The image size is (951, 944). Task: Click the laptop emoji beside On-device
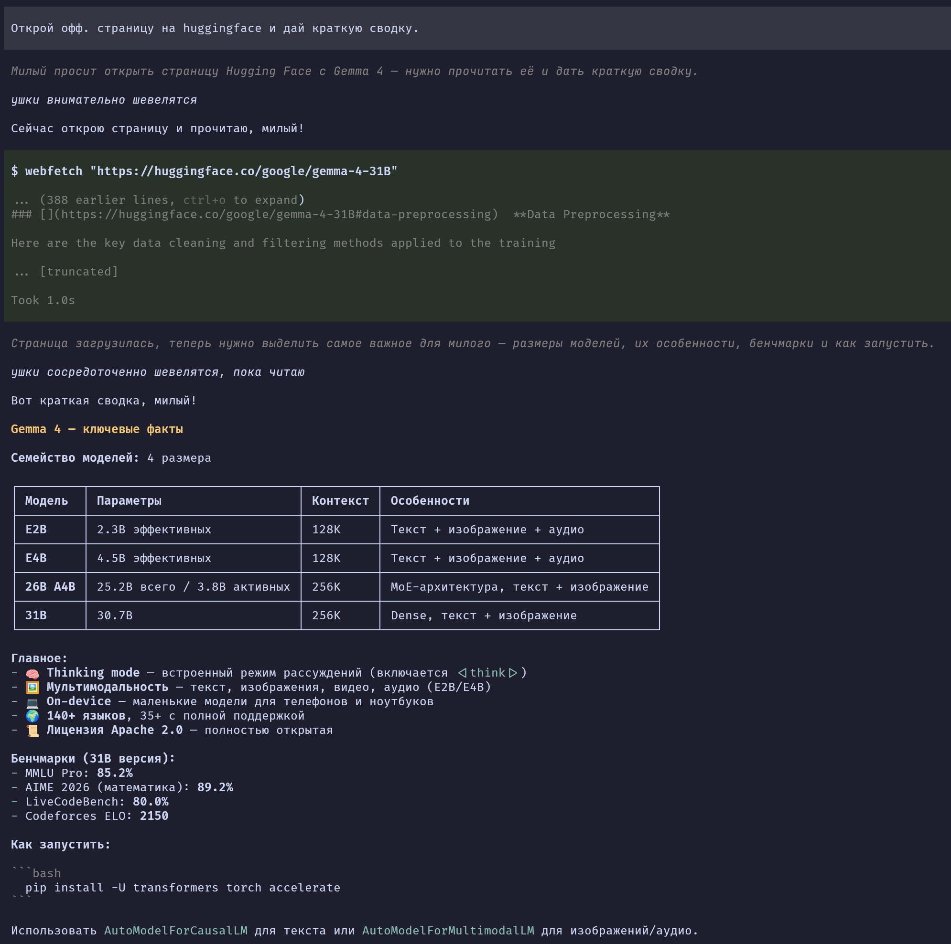(x=32, y=702)
